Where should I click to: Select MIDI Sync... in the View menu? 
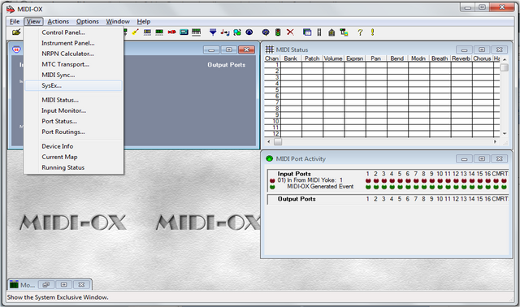[x=73, y=75]
